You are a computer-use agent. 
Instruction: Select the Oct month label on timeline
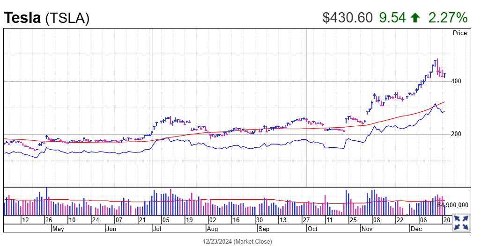[x=312, y=229]
